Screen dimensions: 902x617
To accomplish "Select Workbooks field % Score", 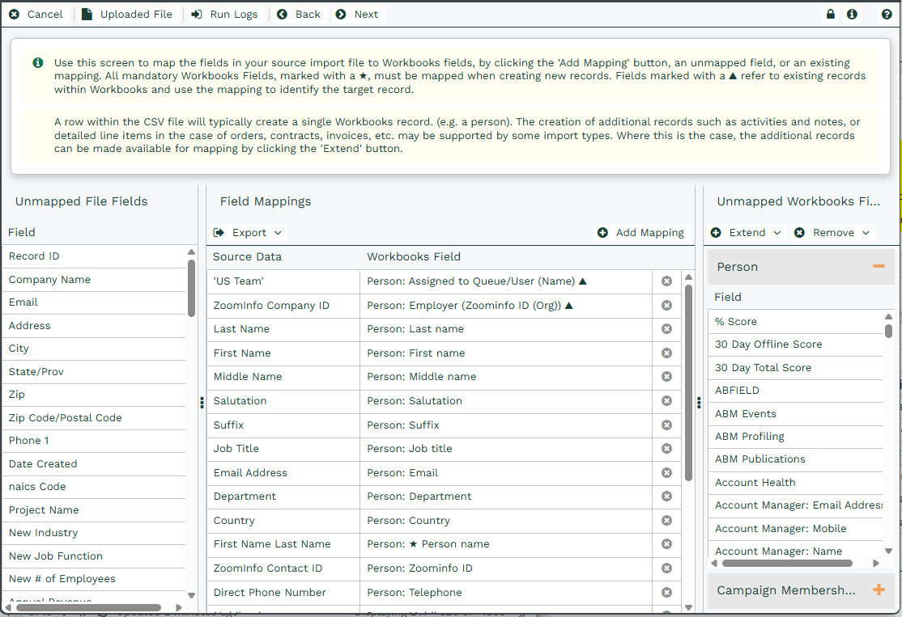I will click(x=796, y=322).
